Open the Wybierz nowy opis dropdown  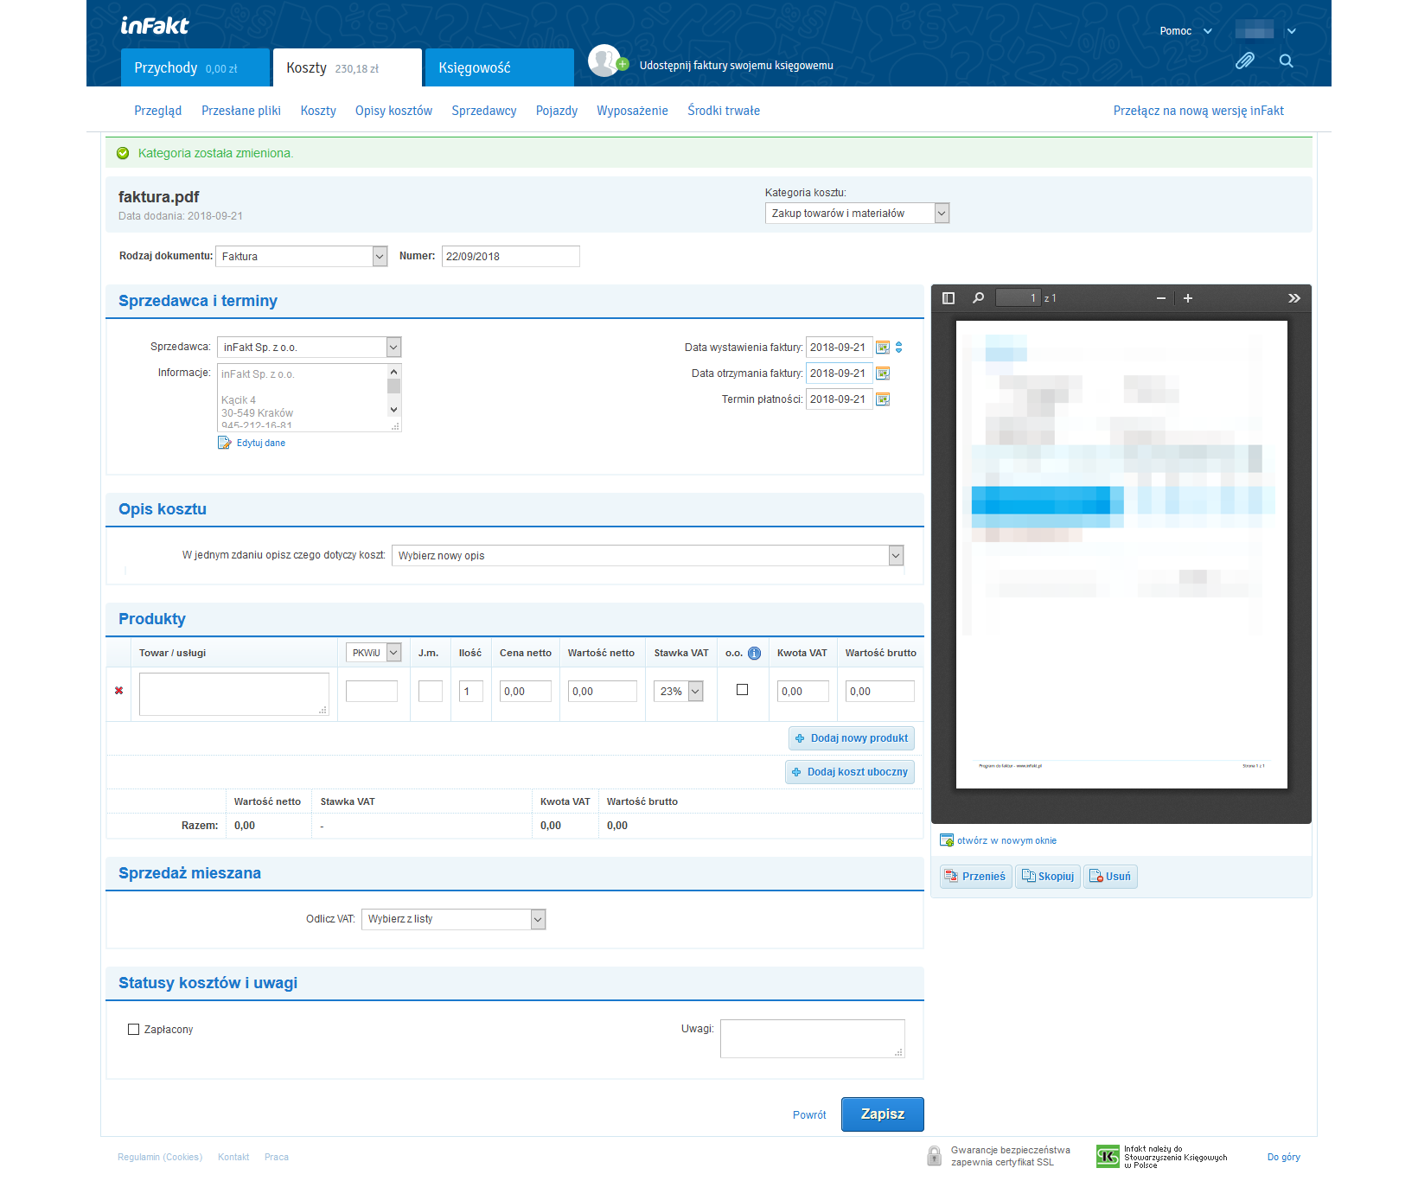[x=648, y=556]
